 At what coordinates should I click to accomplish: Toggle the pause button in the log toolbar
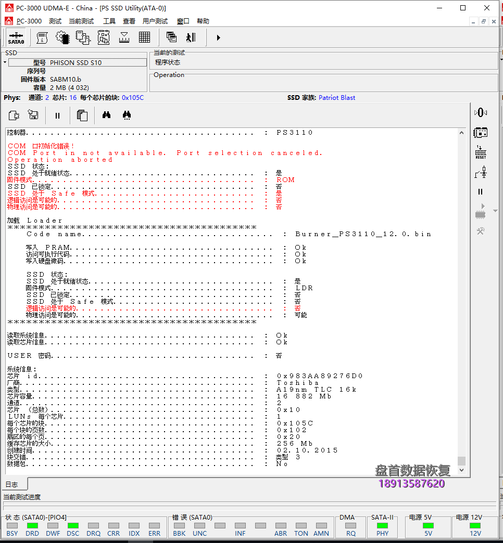(57, 115)
